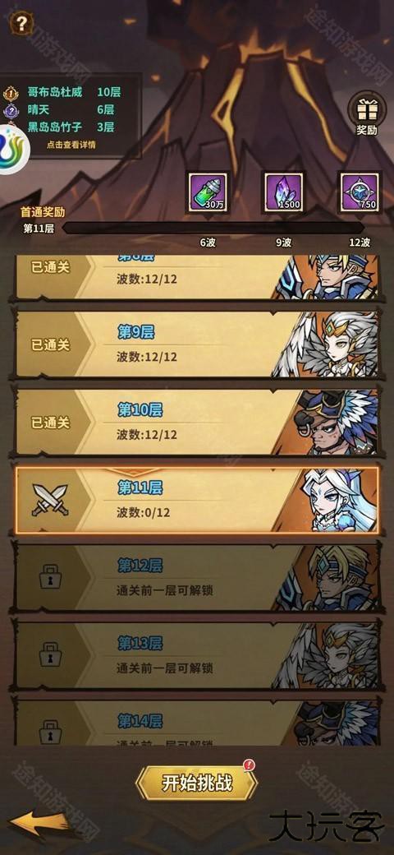The image size is (394, 855).
Task: Select the cleared 第10层 stage row
Action: click(x=196, y=422)
